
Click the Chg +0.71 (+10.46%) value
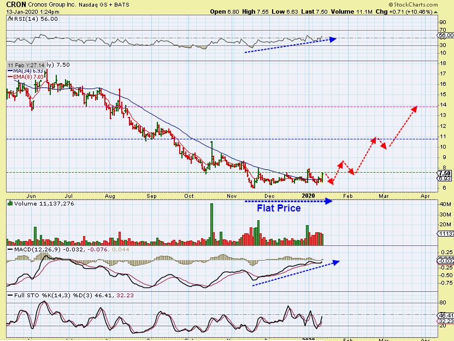(404, 12)
